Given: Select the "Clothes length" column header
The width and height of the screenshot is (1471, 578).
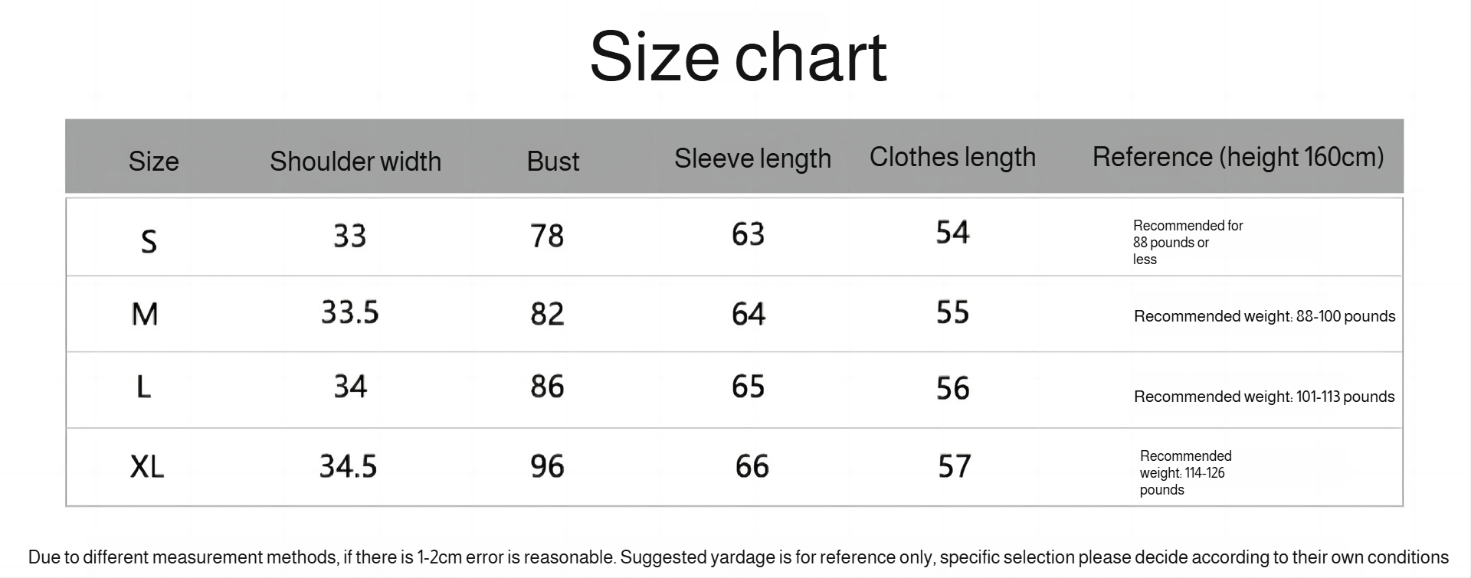Looking at the screenshot, I should (x=952, y=157).
